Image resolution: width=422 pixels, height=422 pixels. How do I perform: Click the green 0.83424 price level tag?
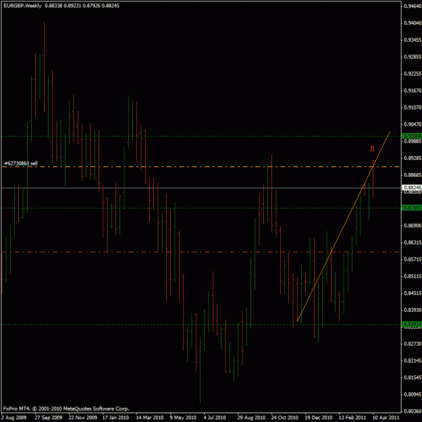pyautogui.click(x=412, y=325)
